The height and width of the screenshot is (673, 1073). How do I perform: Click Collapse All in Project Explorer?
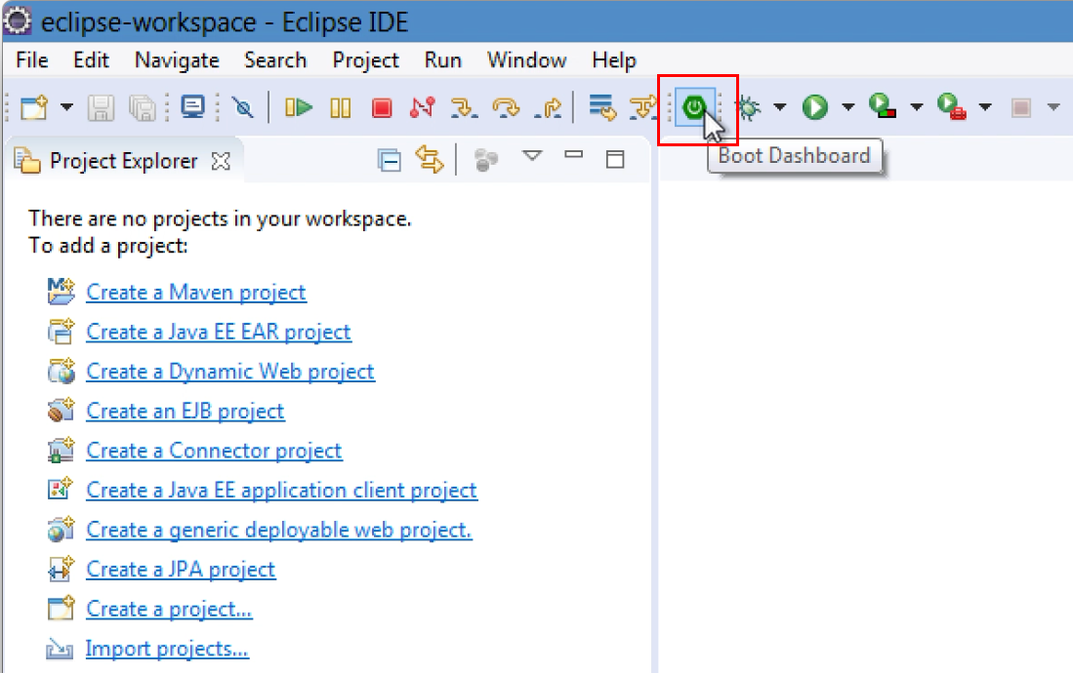[x=389, y=160]
